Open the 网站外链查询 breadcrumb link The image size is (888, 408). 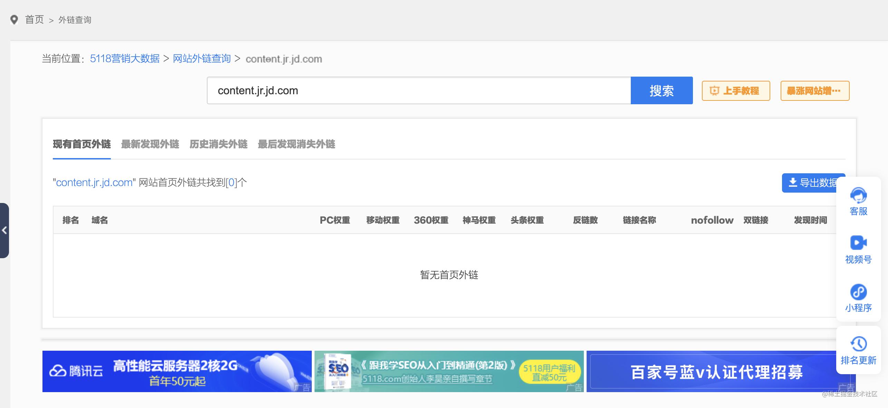click(201, 59)
